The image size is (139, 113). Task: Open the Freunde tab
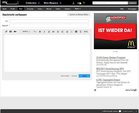(30, 9)
